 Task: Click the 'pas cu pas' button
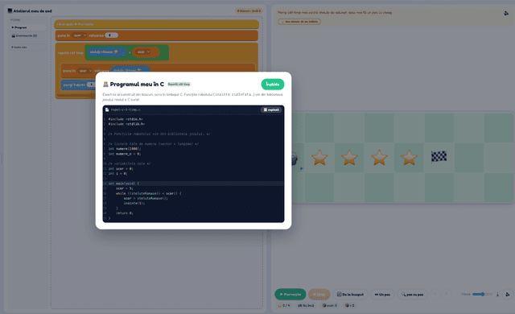(x=412, y=295)
